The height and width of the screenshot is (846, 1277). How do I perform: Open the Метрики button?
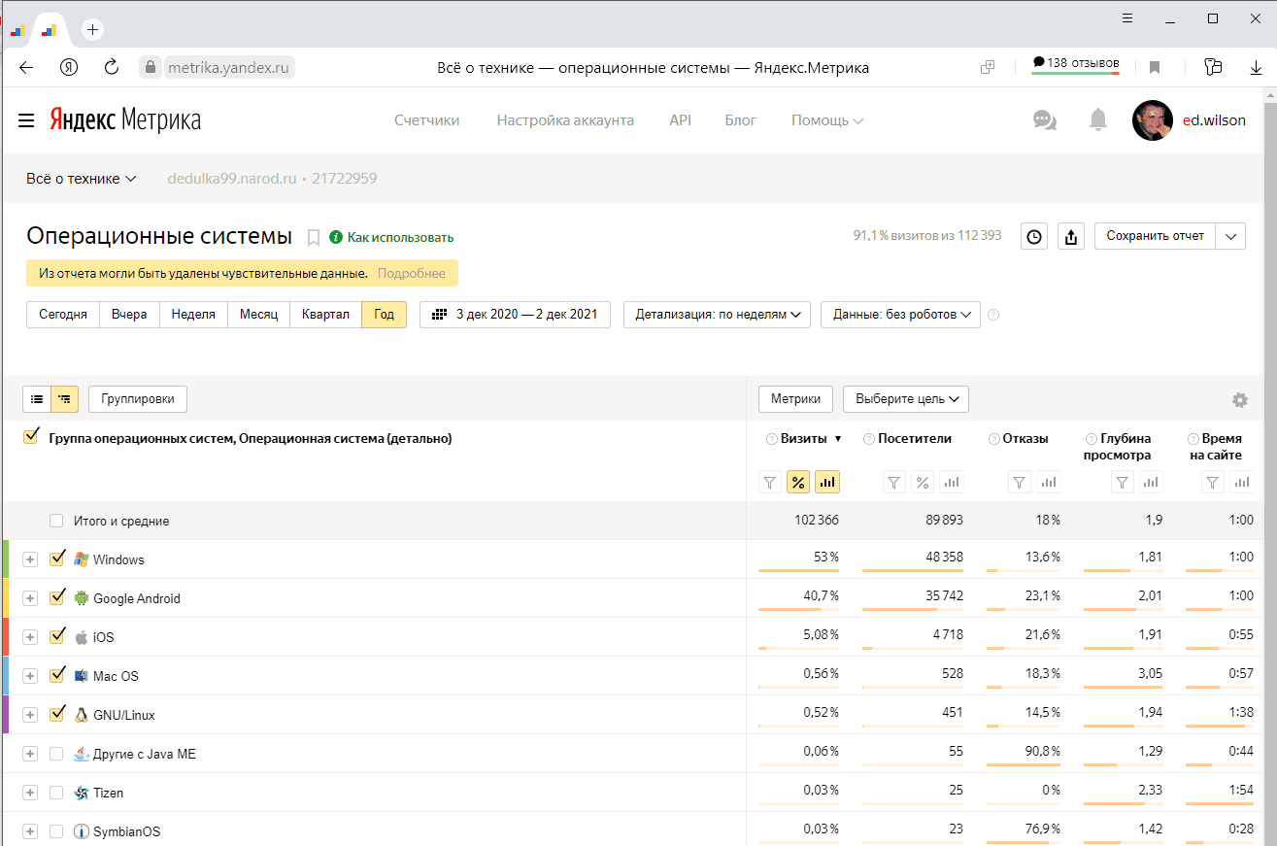point(795,399)
